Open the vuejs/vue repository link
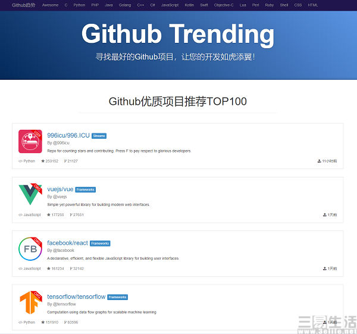This screenshot has width=357, height=334. 60,189
